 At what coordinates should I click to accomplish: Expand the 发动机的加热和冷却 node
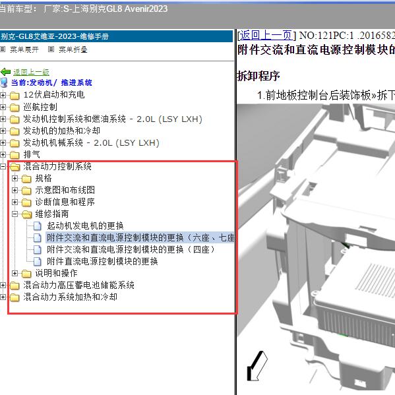coord(3,131)
